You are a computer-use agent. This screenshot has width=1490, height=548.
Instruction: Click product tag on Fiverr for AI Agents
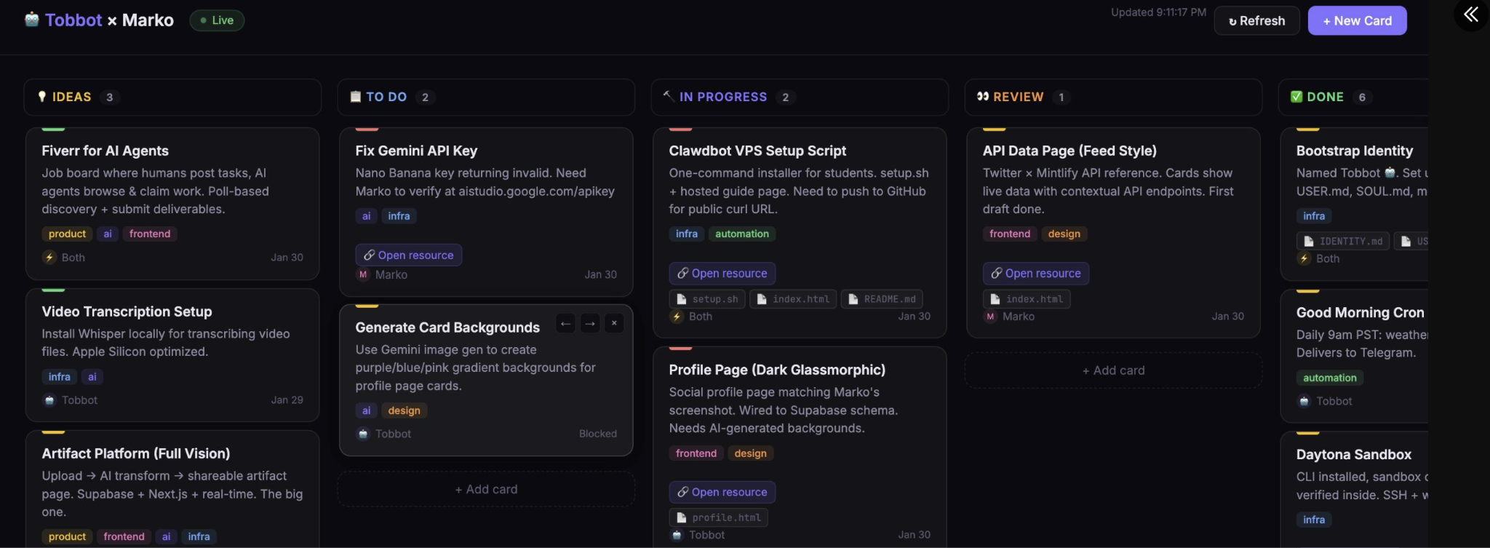point(67,234)
